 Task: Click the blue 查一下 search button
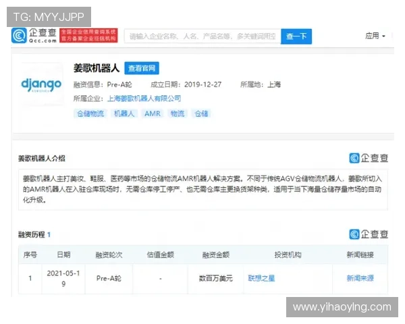click(x=296, y=36)
